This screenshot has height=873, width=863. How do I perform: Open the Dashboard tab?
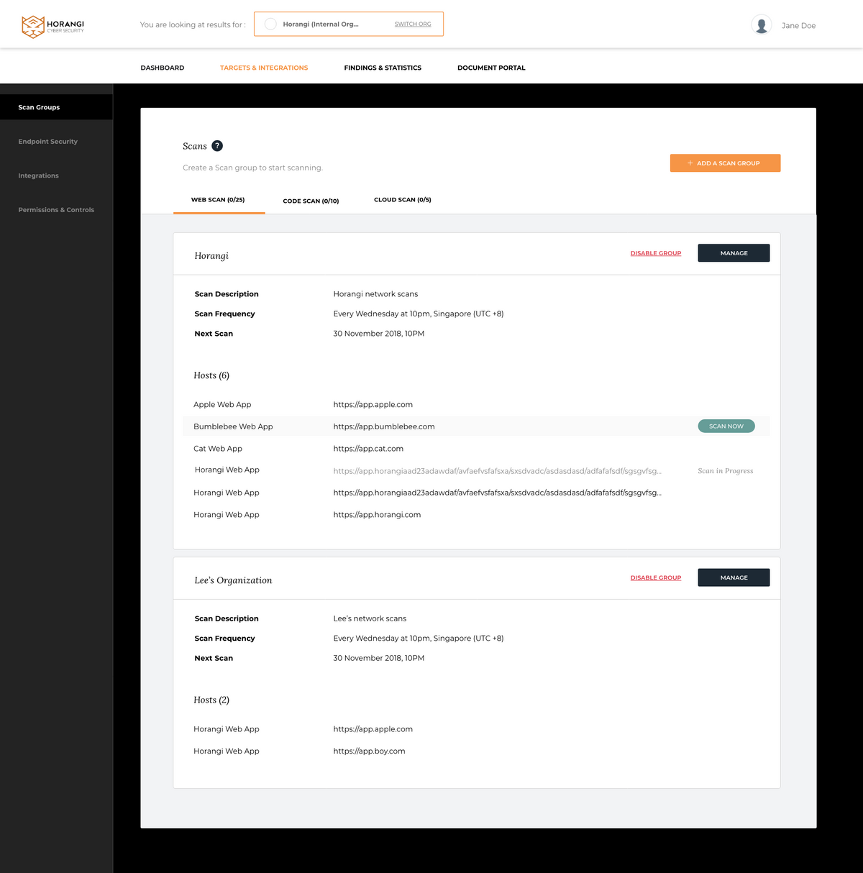pos(162,68)
